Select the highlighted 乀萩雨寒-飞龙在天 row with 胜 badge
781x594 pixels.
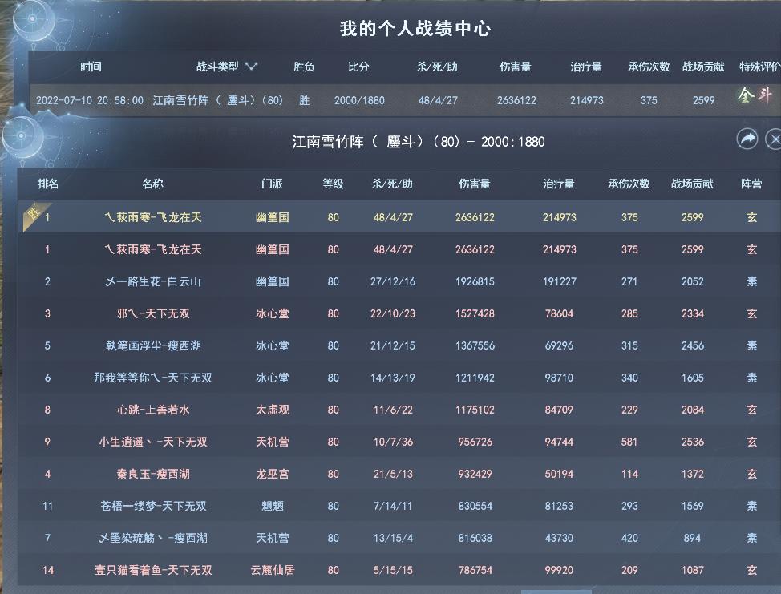[x=399, y=217]
